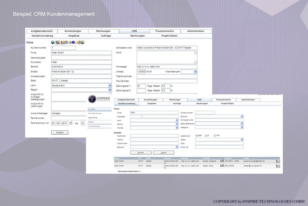308x206 pixels.
Task: Click the Accountmanager field showing manager
Action: coord(69,113)
